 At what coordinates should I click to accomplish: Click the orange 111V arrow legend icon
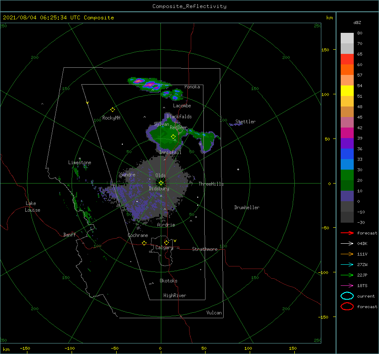[x=347, y=254]
